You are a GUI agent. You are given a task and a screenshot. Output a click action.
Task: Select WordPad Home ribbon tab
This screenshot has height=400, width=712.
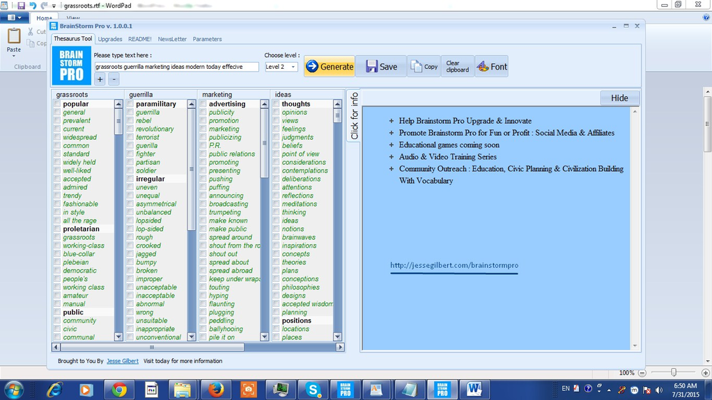tap(44, 18)
